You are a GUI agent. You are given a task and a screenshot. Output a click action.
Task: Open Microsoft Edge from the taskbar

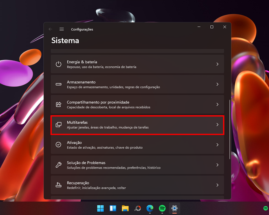(150, 208)
